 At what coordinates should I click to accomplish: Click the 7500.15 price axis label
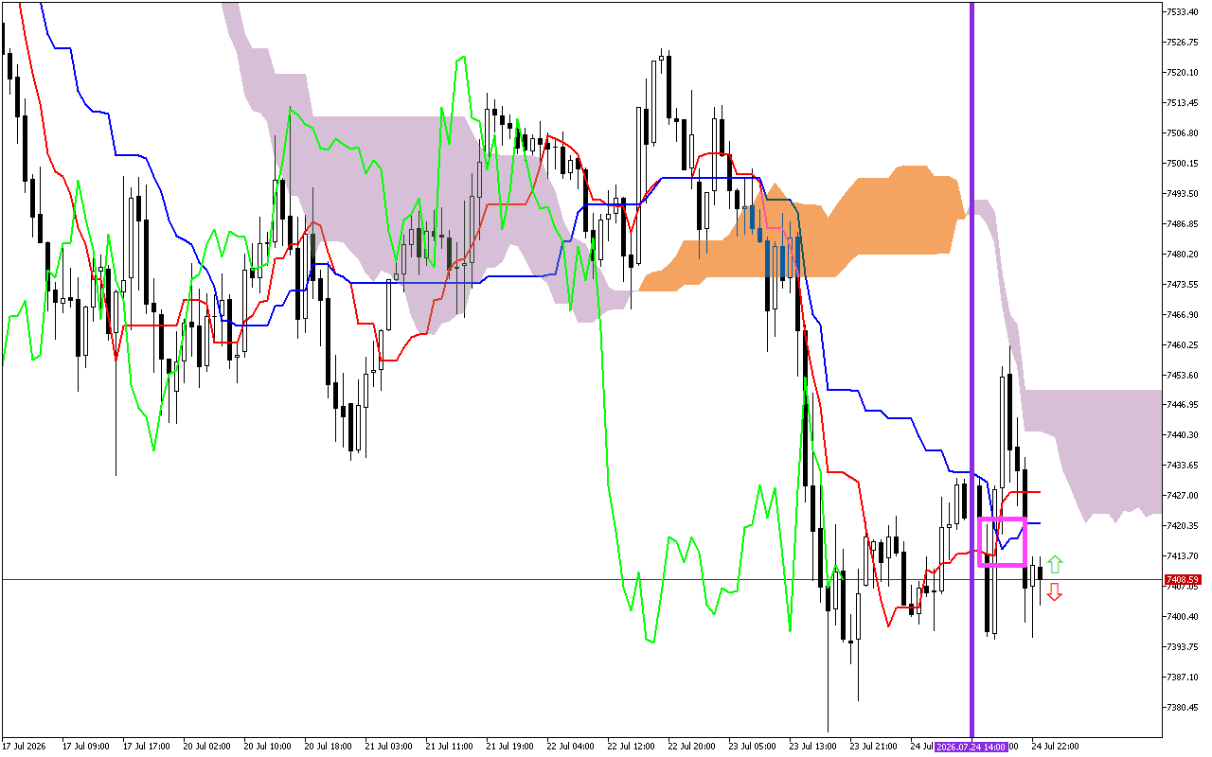coord(1184,164)
